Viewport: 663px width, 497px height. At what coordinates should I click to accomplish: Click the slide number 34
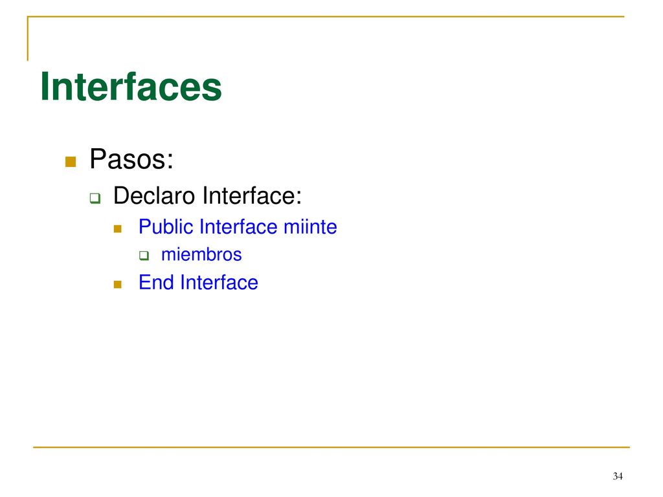(x=618, y=476)
